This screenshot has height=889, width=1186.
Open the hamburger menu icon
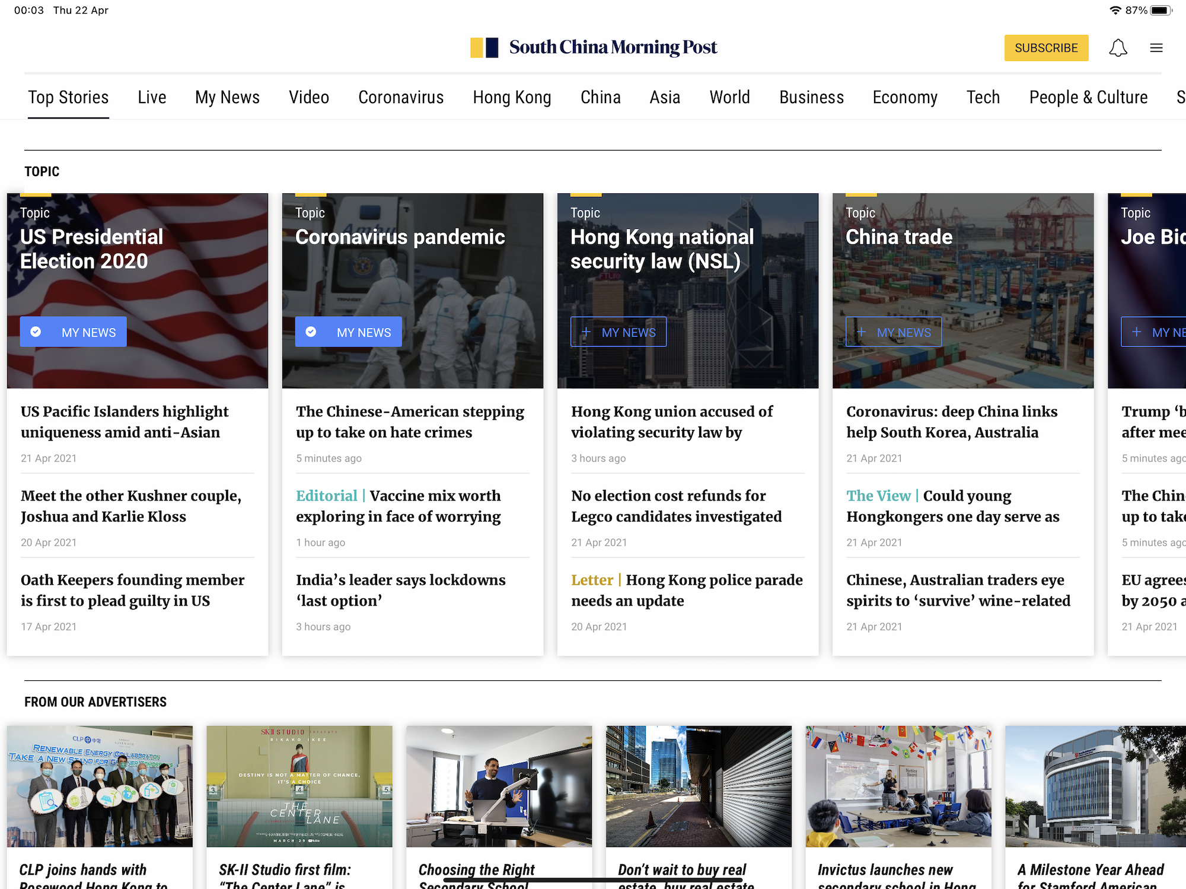(x=1156, y=48)
